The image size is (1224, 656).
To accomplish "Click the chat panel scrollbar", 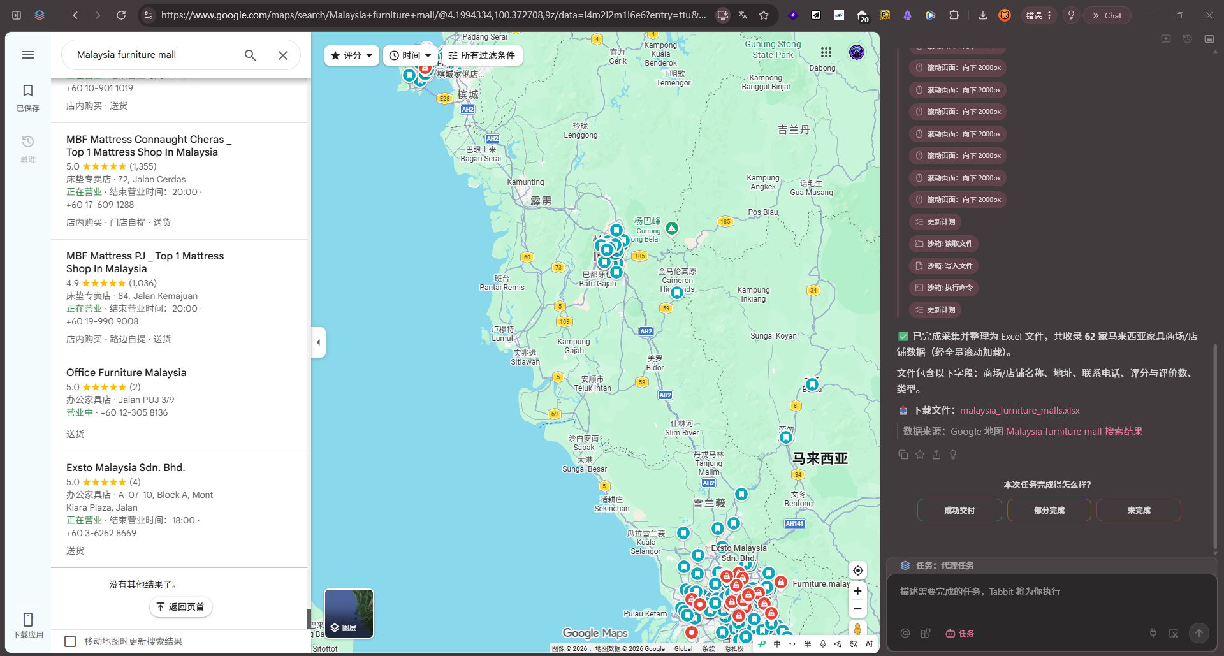I will click(x=1215, y=446).
